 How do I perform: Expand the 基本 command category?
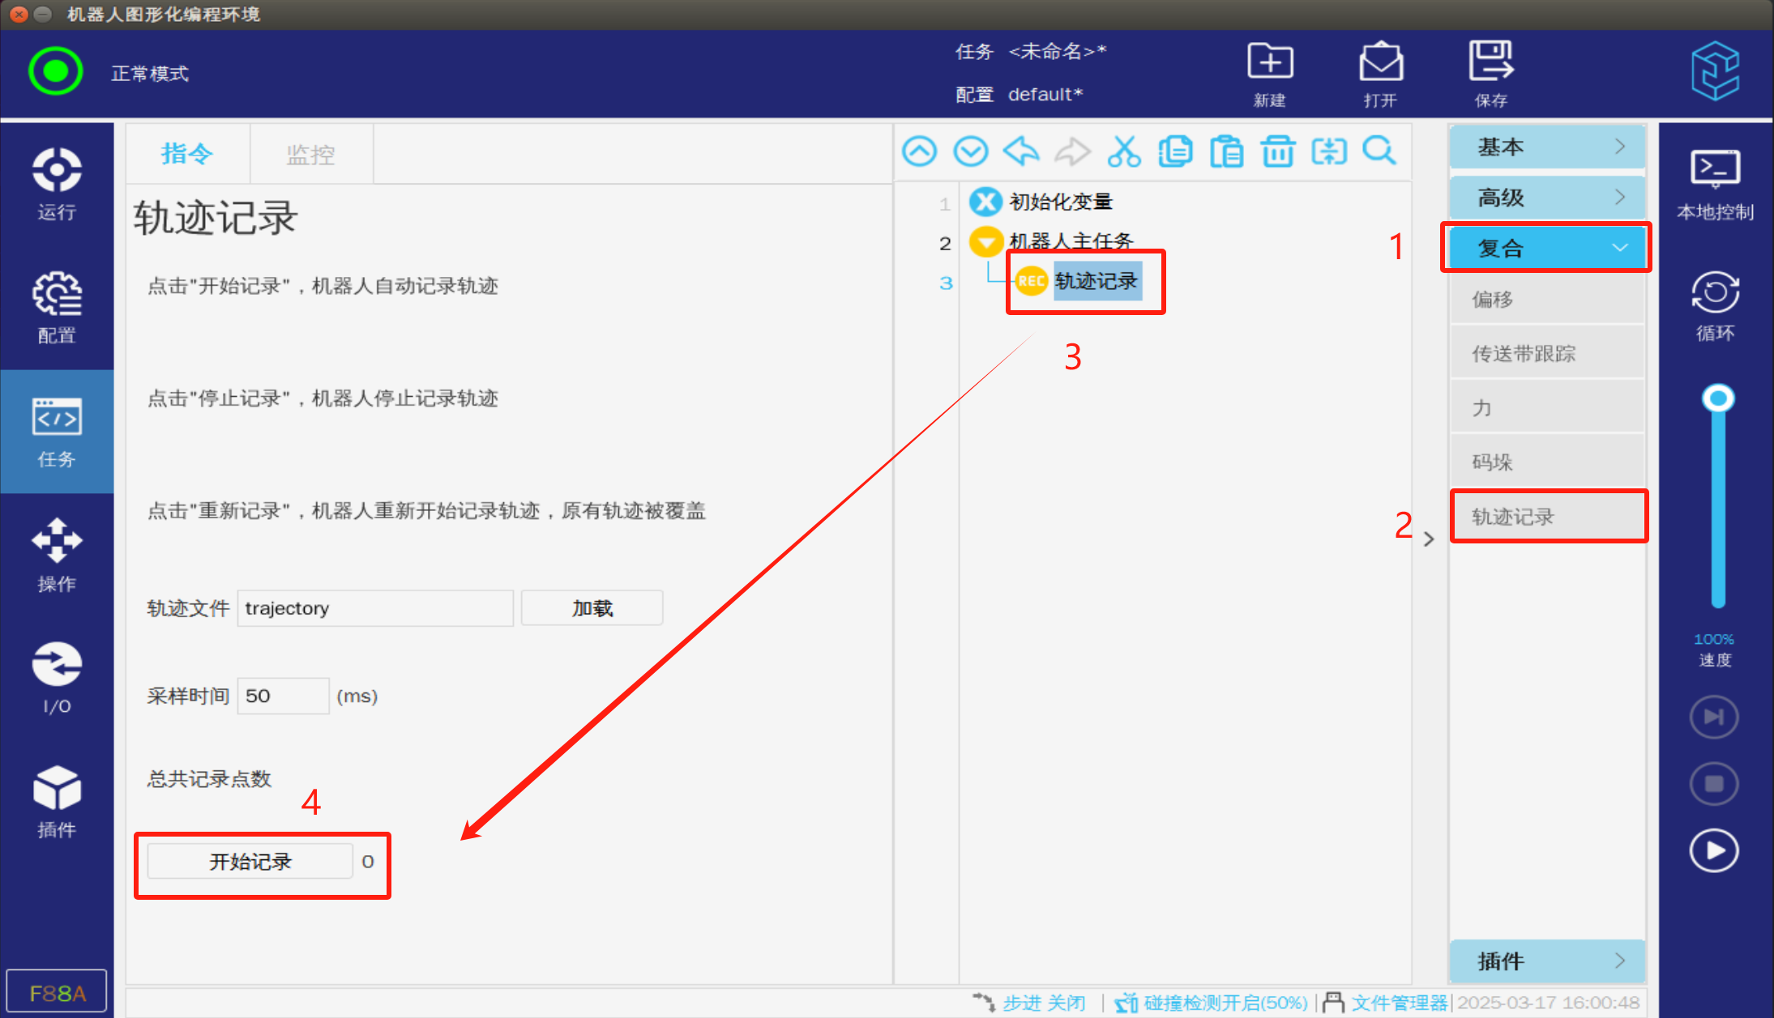[x=1546, y=147]
